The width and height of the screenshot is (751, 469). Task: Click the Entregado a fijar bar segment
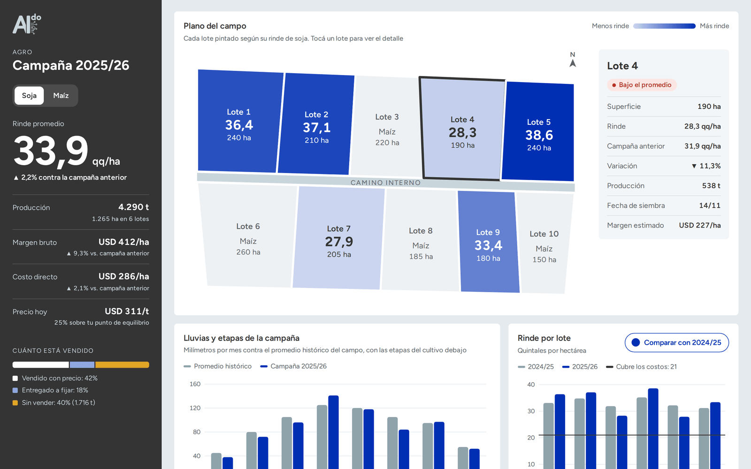pos(82,365)
